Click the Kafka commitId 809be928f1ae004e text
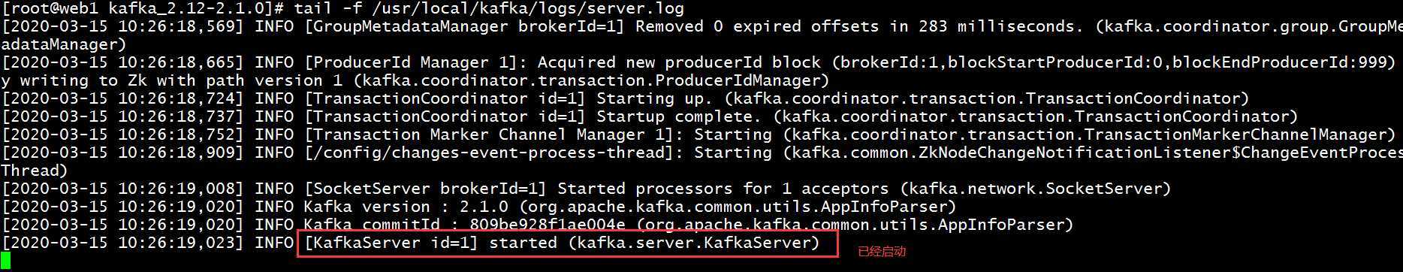Image resolution: width=1403 pixels, height=272 pixels. [464, 225]
